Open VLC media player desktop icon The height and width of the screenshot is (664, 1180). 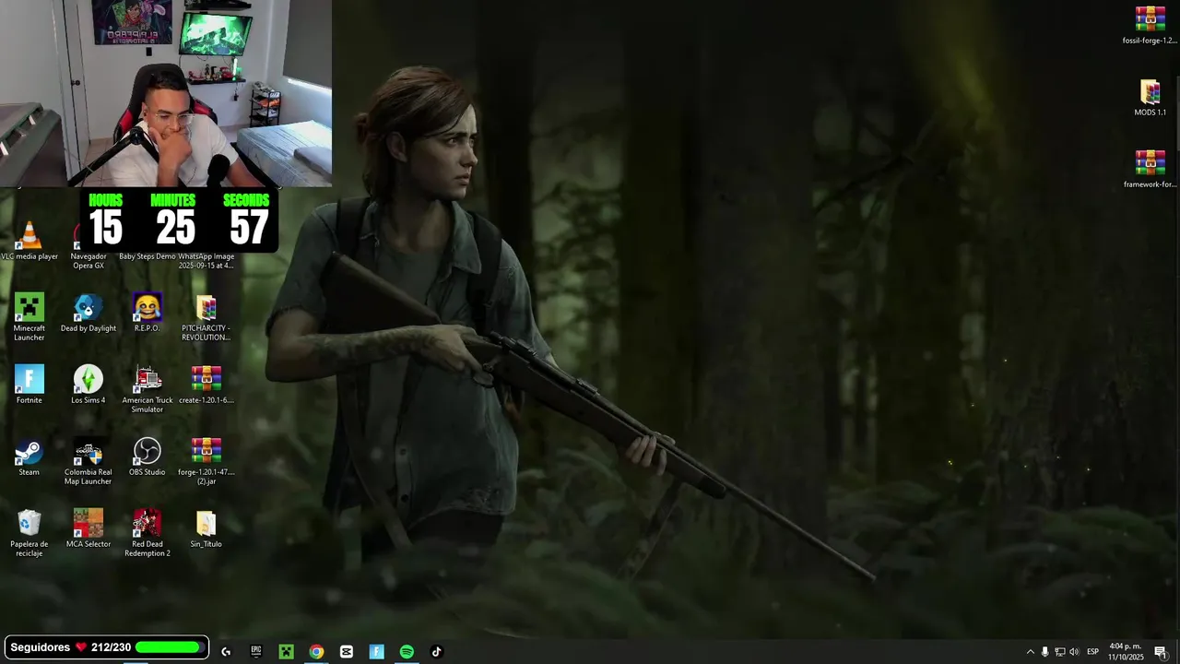(x=29, y=242)
